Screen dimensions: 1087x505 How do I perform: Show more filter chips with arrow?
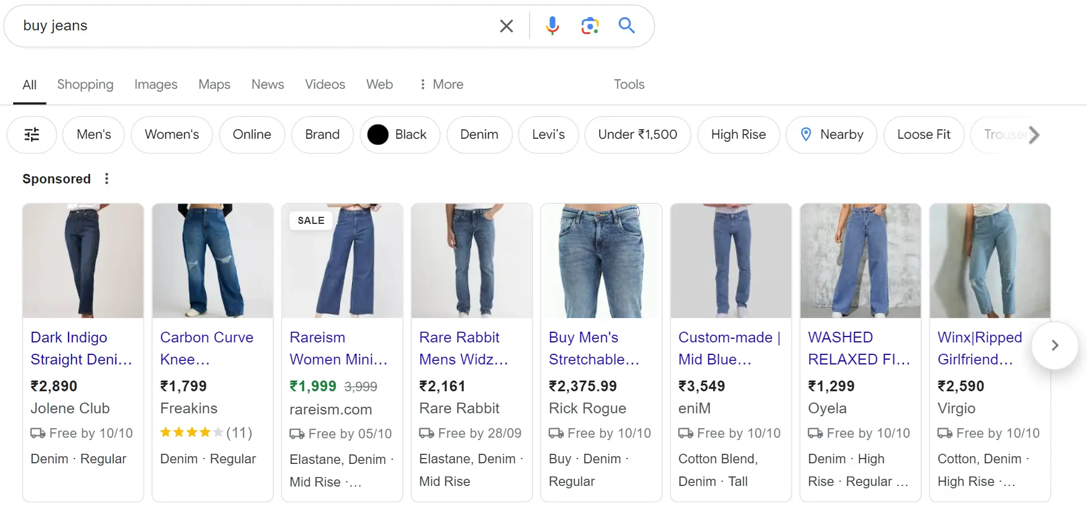click(1034, 135)
